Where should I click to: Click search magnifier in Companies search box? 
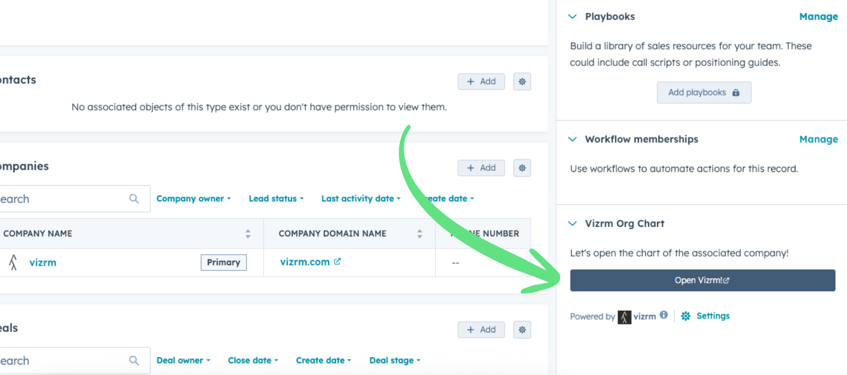pyautogui.click(x=134, y=199)
